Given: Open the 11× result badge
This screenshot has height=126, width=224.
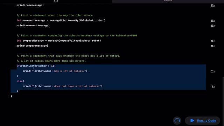Looking at the screenshot, I should pyautogui.click(x=213, y=71).
